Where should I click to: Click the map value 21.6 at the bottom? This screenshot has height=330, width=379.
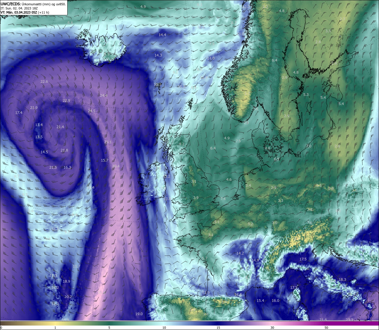(x=323, y=320)
